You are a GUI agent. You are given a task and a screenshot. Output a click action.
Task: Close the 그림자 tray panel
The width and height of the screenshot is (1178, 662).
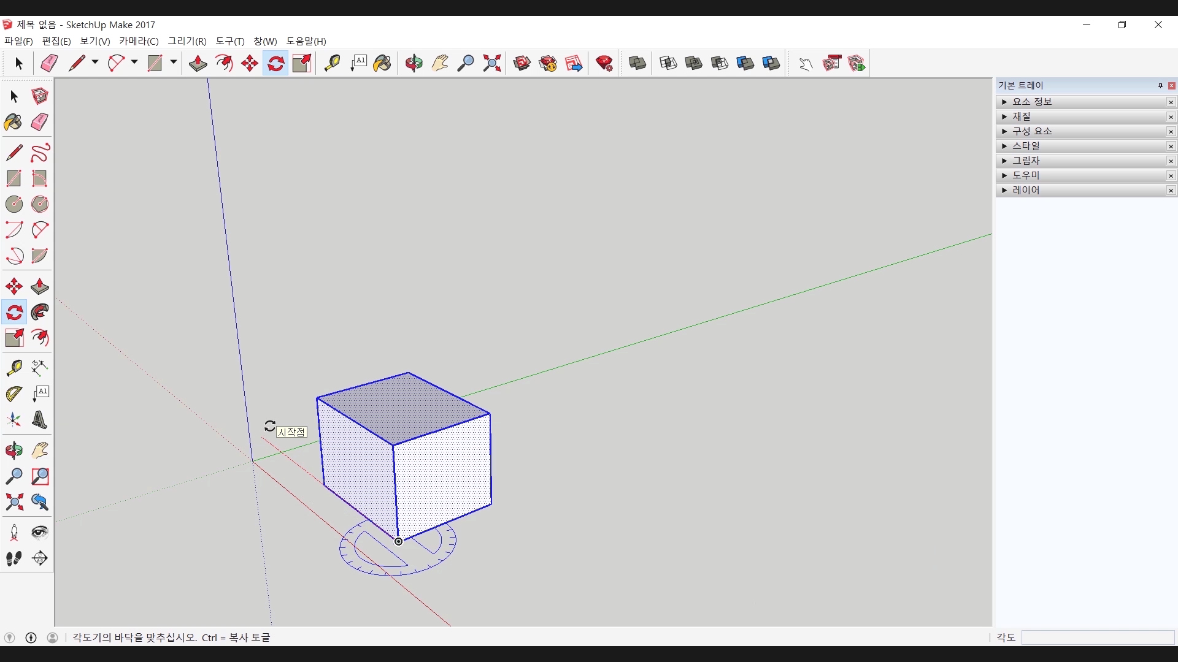[1171, 161]
